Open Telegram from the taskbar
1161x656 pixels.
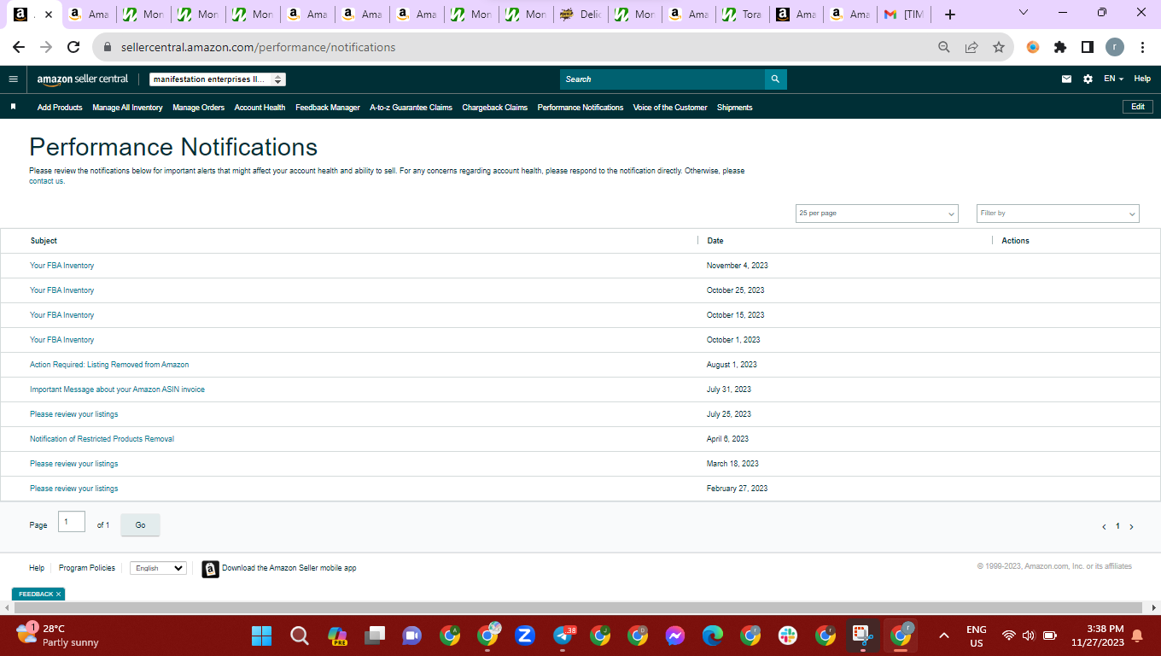point(563,635)
